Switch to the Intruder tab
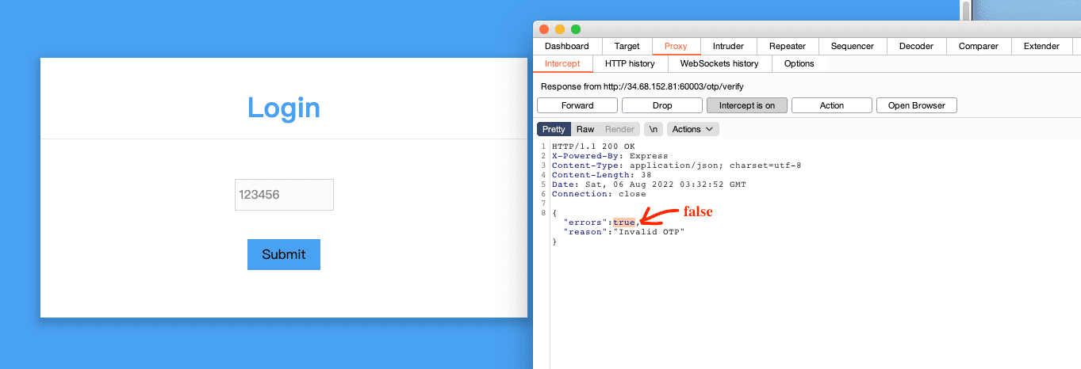Screen dimensions: 1081x369 728,46
